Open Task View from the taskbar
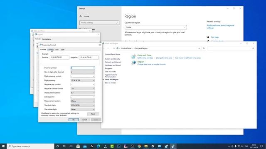Screen dimensions: 266x149 (64, 146)
